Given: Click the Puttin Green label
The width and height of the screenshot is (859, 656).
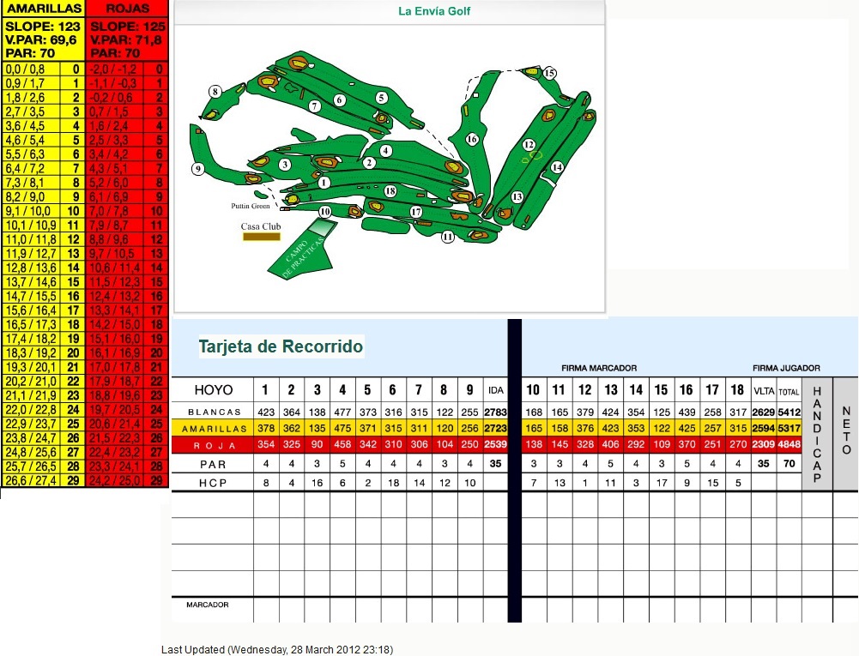Looking at the screenshot, I should pyautogui.click(x=251, y=206).
